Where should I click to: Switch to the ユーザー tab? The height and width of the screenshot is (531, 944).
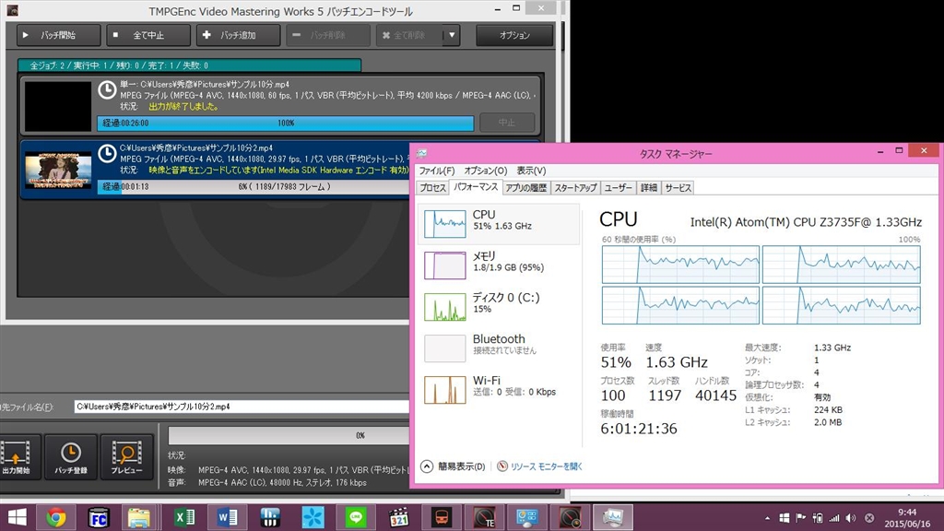click(619, 188)
